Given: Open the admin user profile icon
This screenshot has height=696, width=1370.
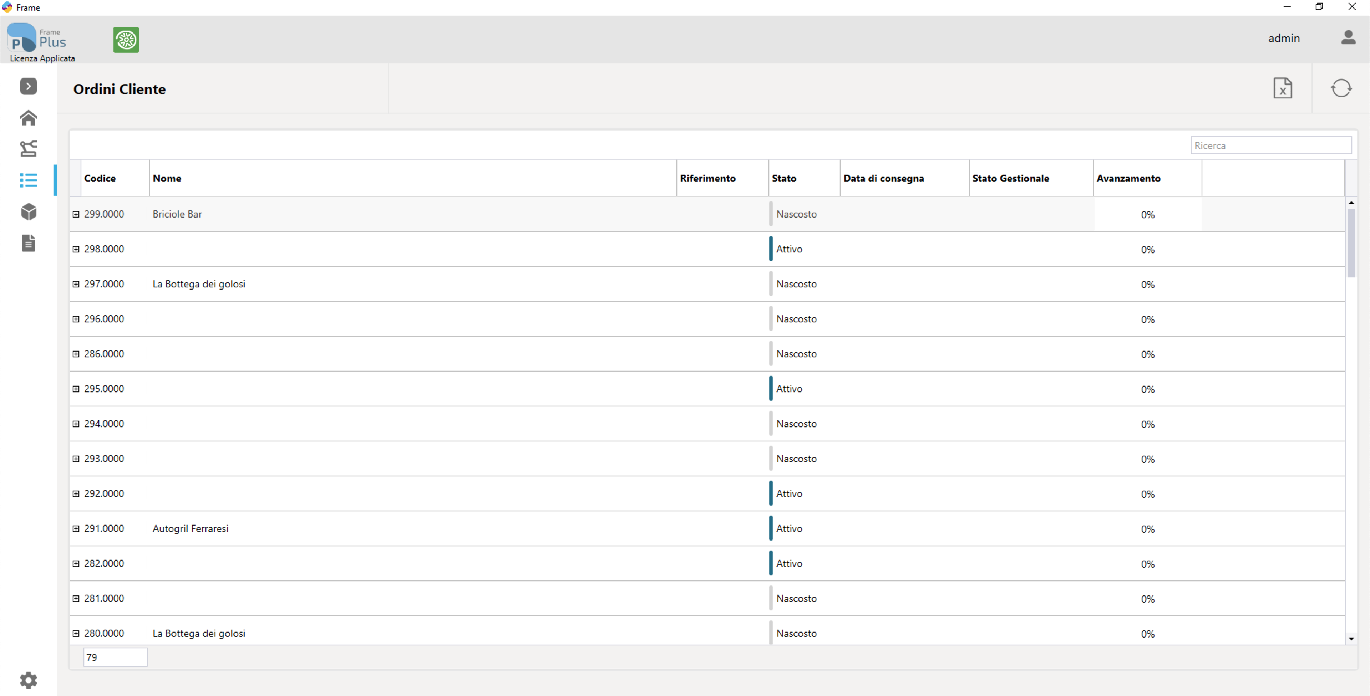Looking at the screenshot, I should (1348, 38).
